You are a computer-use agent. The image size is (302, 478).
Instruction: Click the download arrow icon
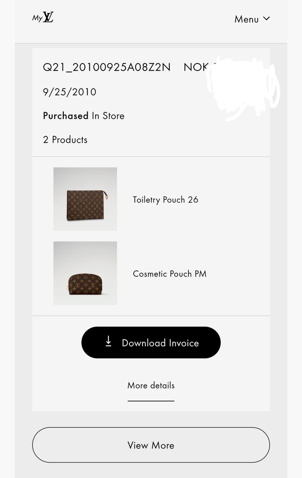click(x=109, y=342)
